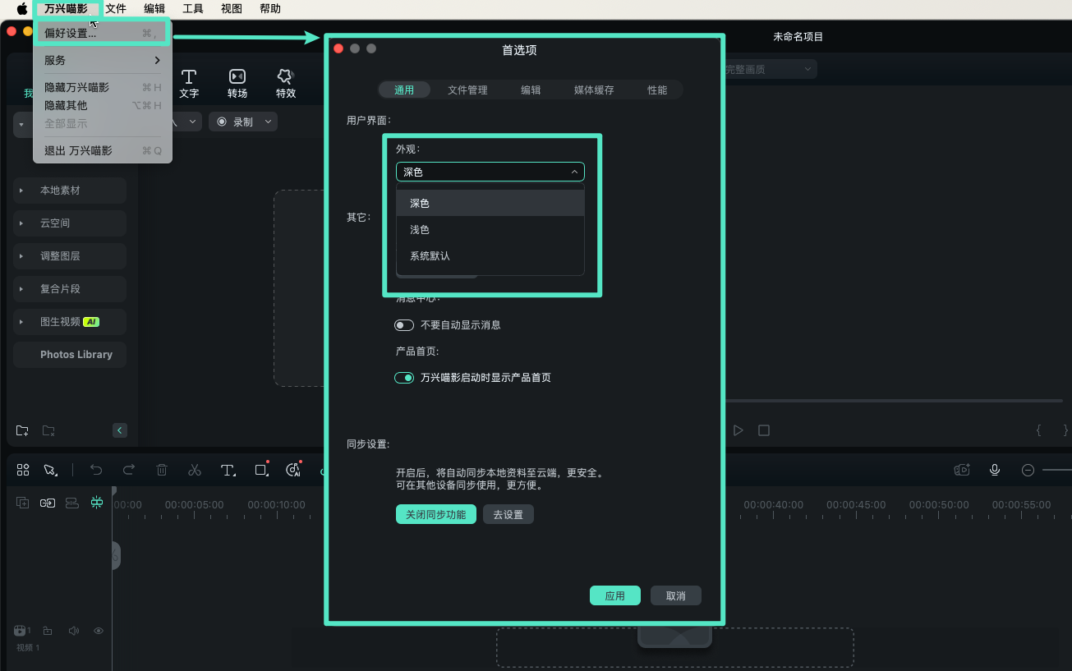Disable the 万兴喵影启动时显示产品首页 toggle
Screen dimensions: 1072x671
click(x=403, y=377)
